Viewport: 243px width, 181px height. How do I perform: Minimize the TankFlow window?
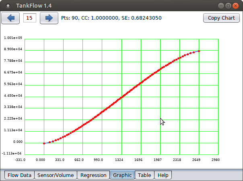pyautogui.click(x=221, y=6)
